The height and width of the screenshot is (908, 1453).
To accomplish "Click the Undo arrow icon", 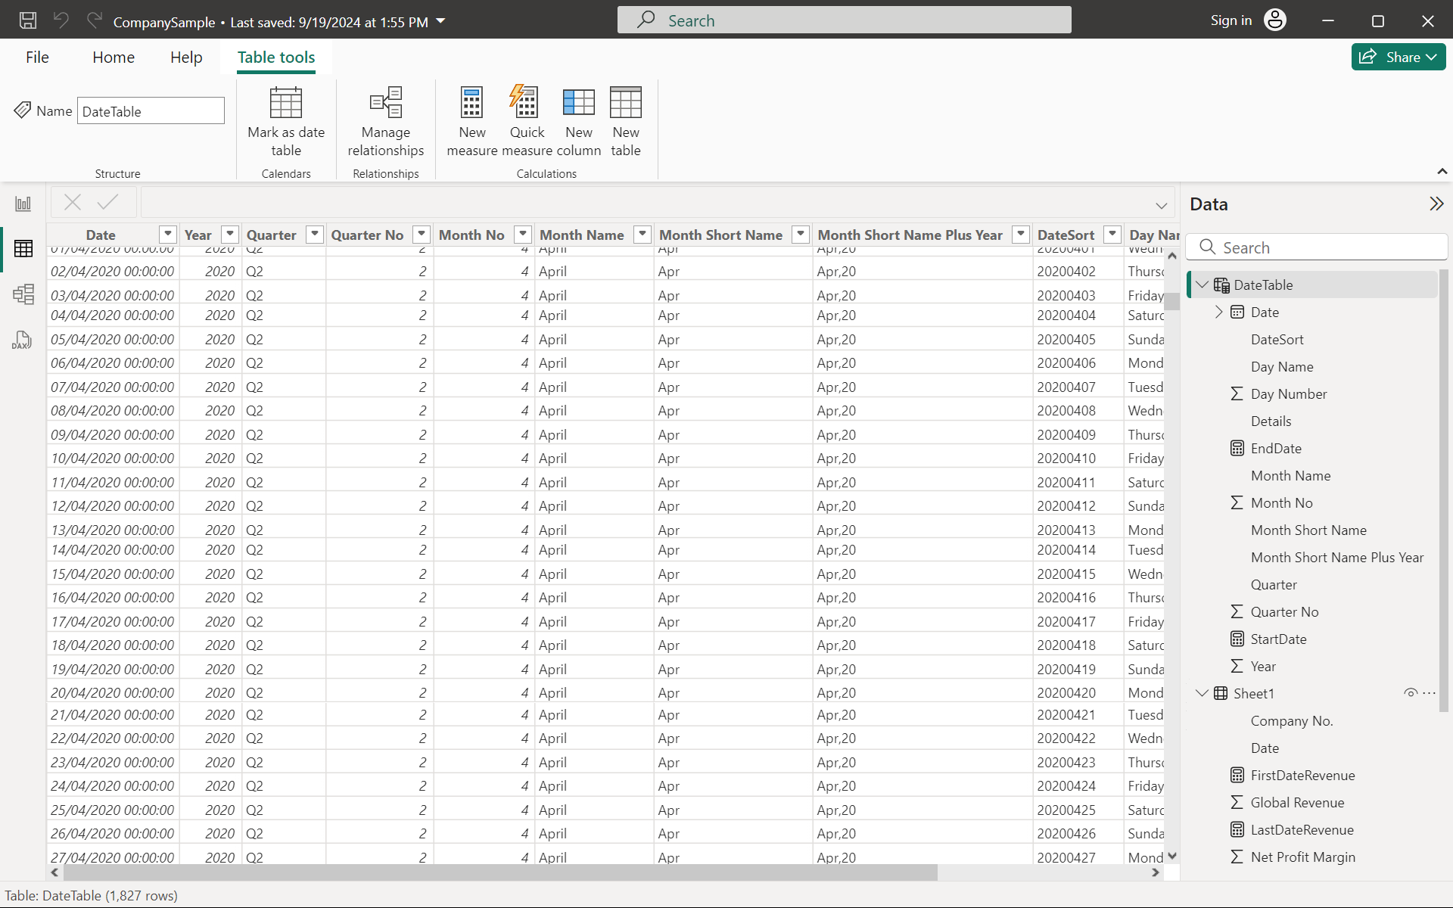I will 61,20.
